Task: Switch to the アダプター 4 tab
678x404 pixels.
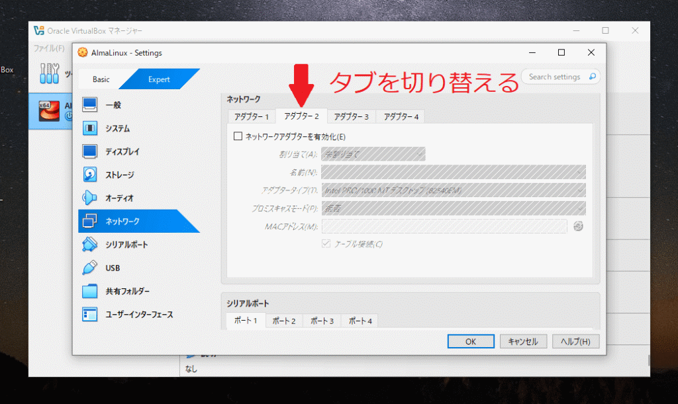Action: coord(401,116)
